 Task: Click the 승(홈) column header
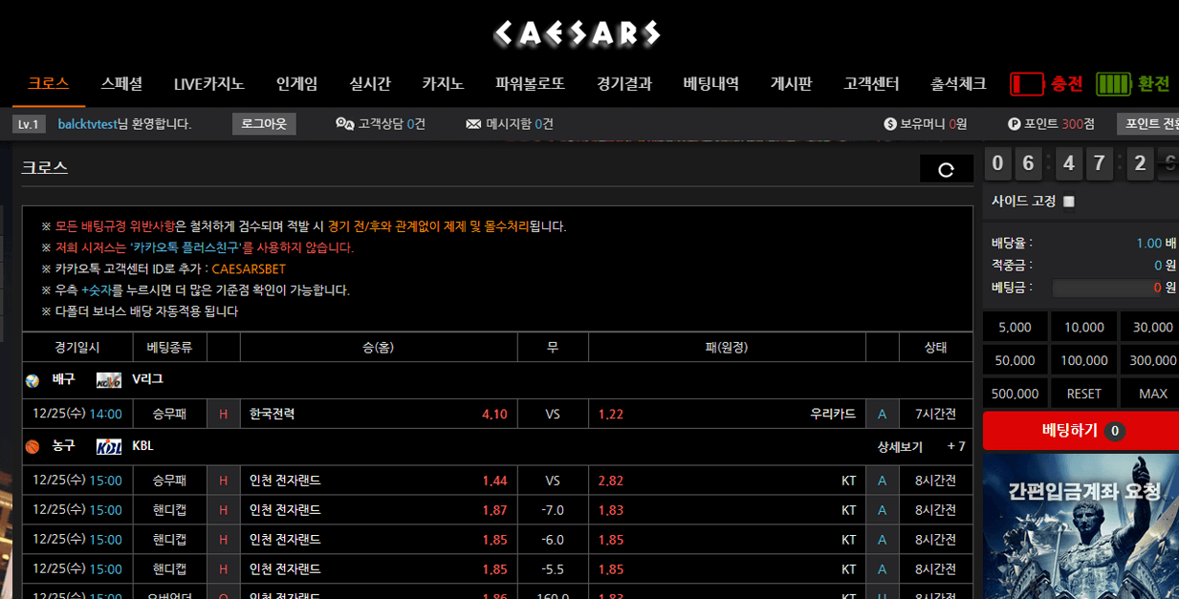pyautogui.click(x=379, y=348)
